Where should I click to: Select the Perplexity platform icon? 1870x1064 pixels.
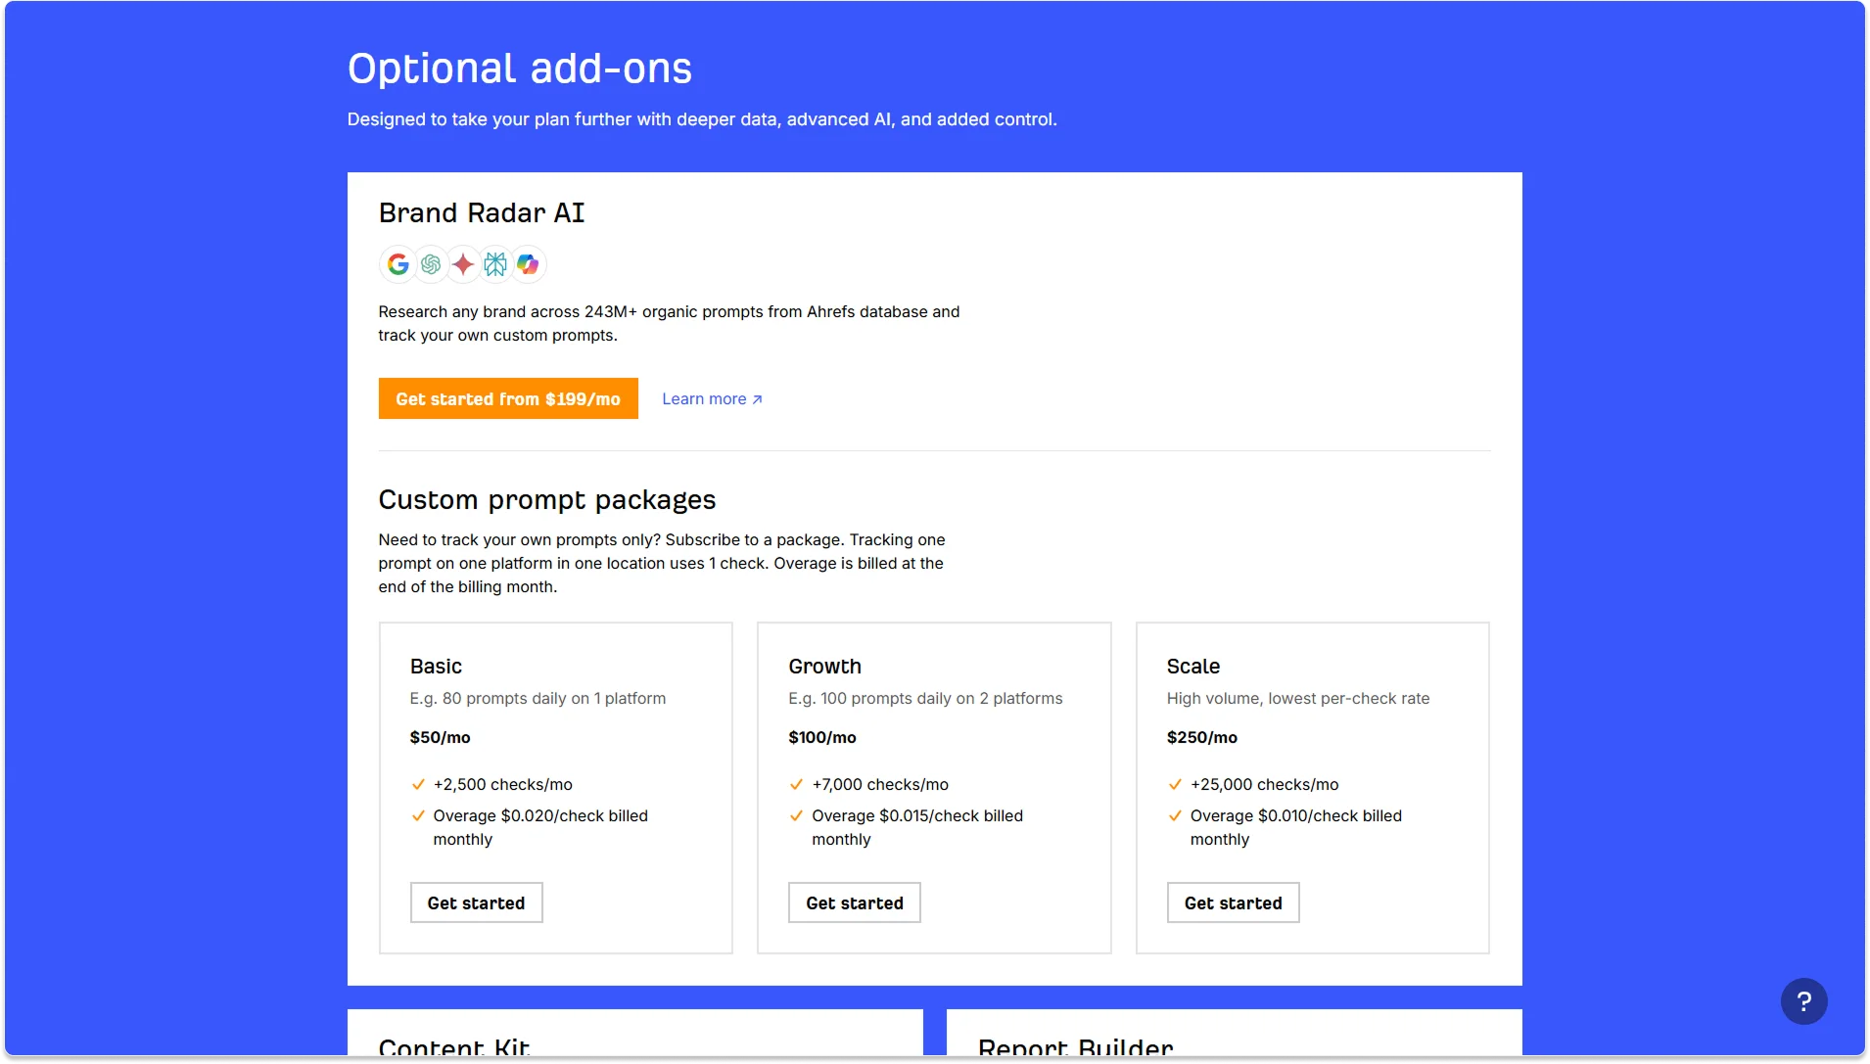pos(494,264)
